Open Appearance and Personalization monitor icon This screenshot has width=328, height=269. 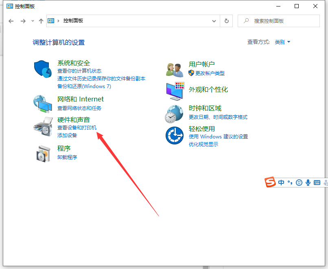pyautogui.click(x=175, y=91)
